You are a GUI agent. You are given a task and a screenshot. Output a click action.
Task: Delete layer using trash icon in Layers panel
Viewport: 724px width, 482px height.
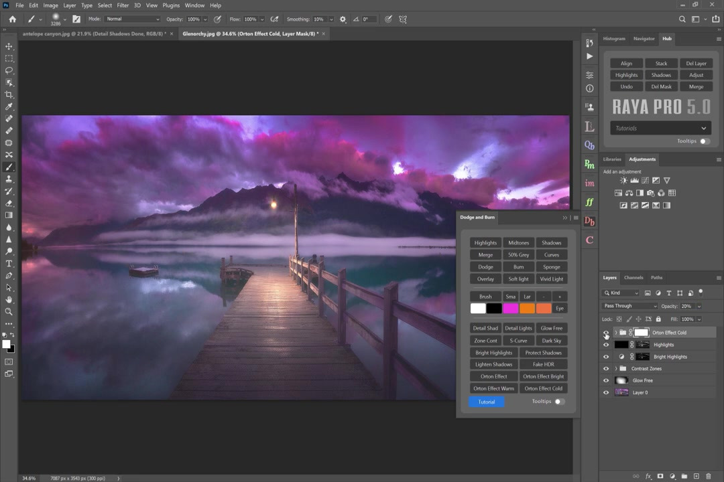coord(708,476)
